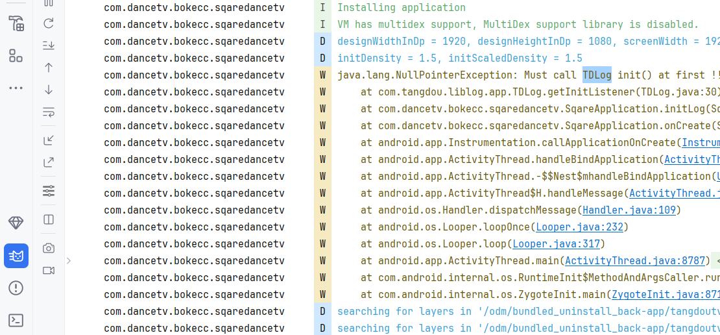Import logs from a file
720x335 pixels.
(x=49, y=140)
